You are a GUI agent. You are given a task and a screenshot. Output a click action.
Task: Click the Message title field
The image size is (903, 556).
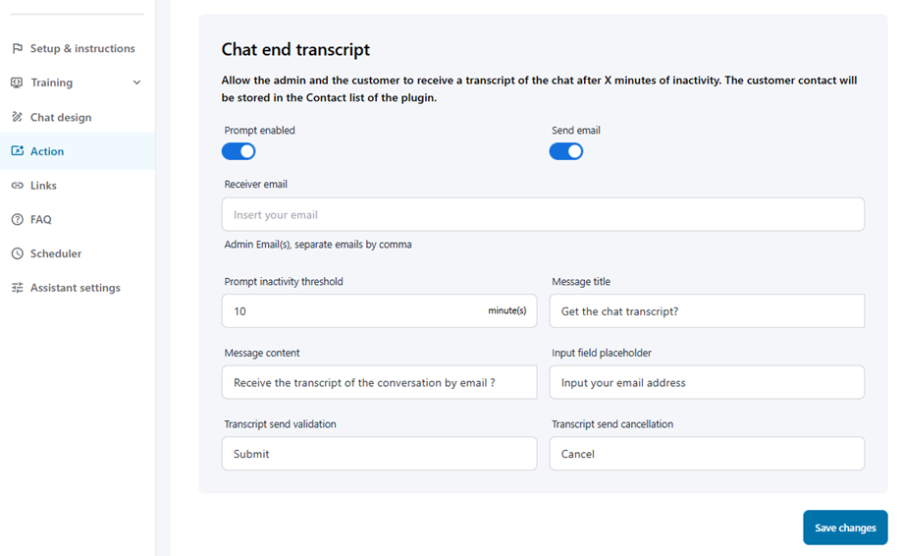(x=707, y=311)
